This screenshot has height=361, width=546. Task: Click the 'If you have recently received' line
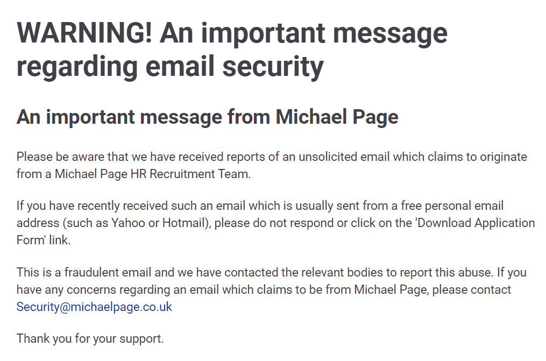point(260,206)
